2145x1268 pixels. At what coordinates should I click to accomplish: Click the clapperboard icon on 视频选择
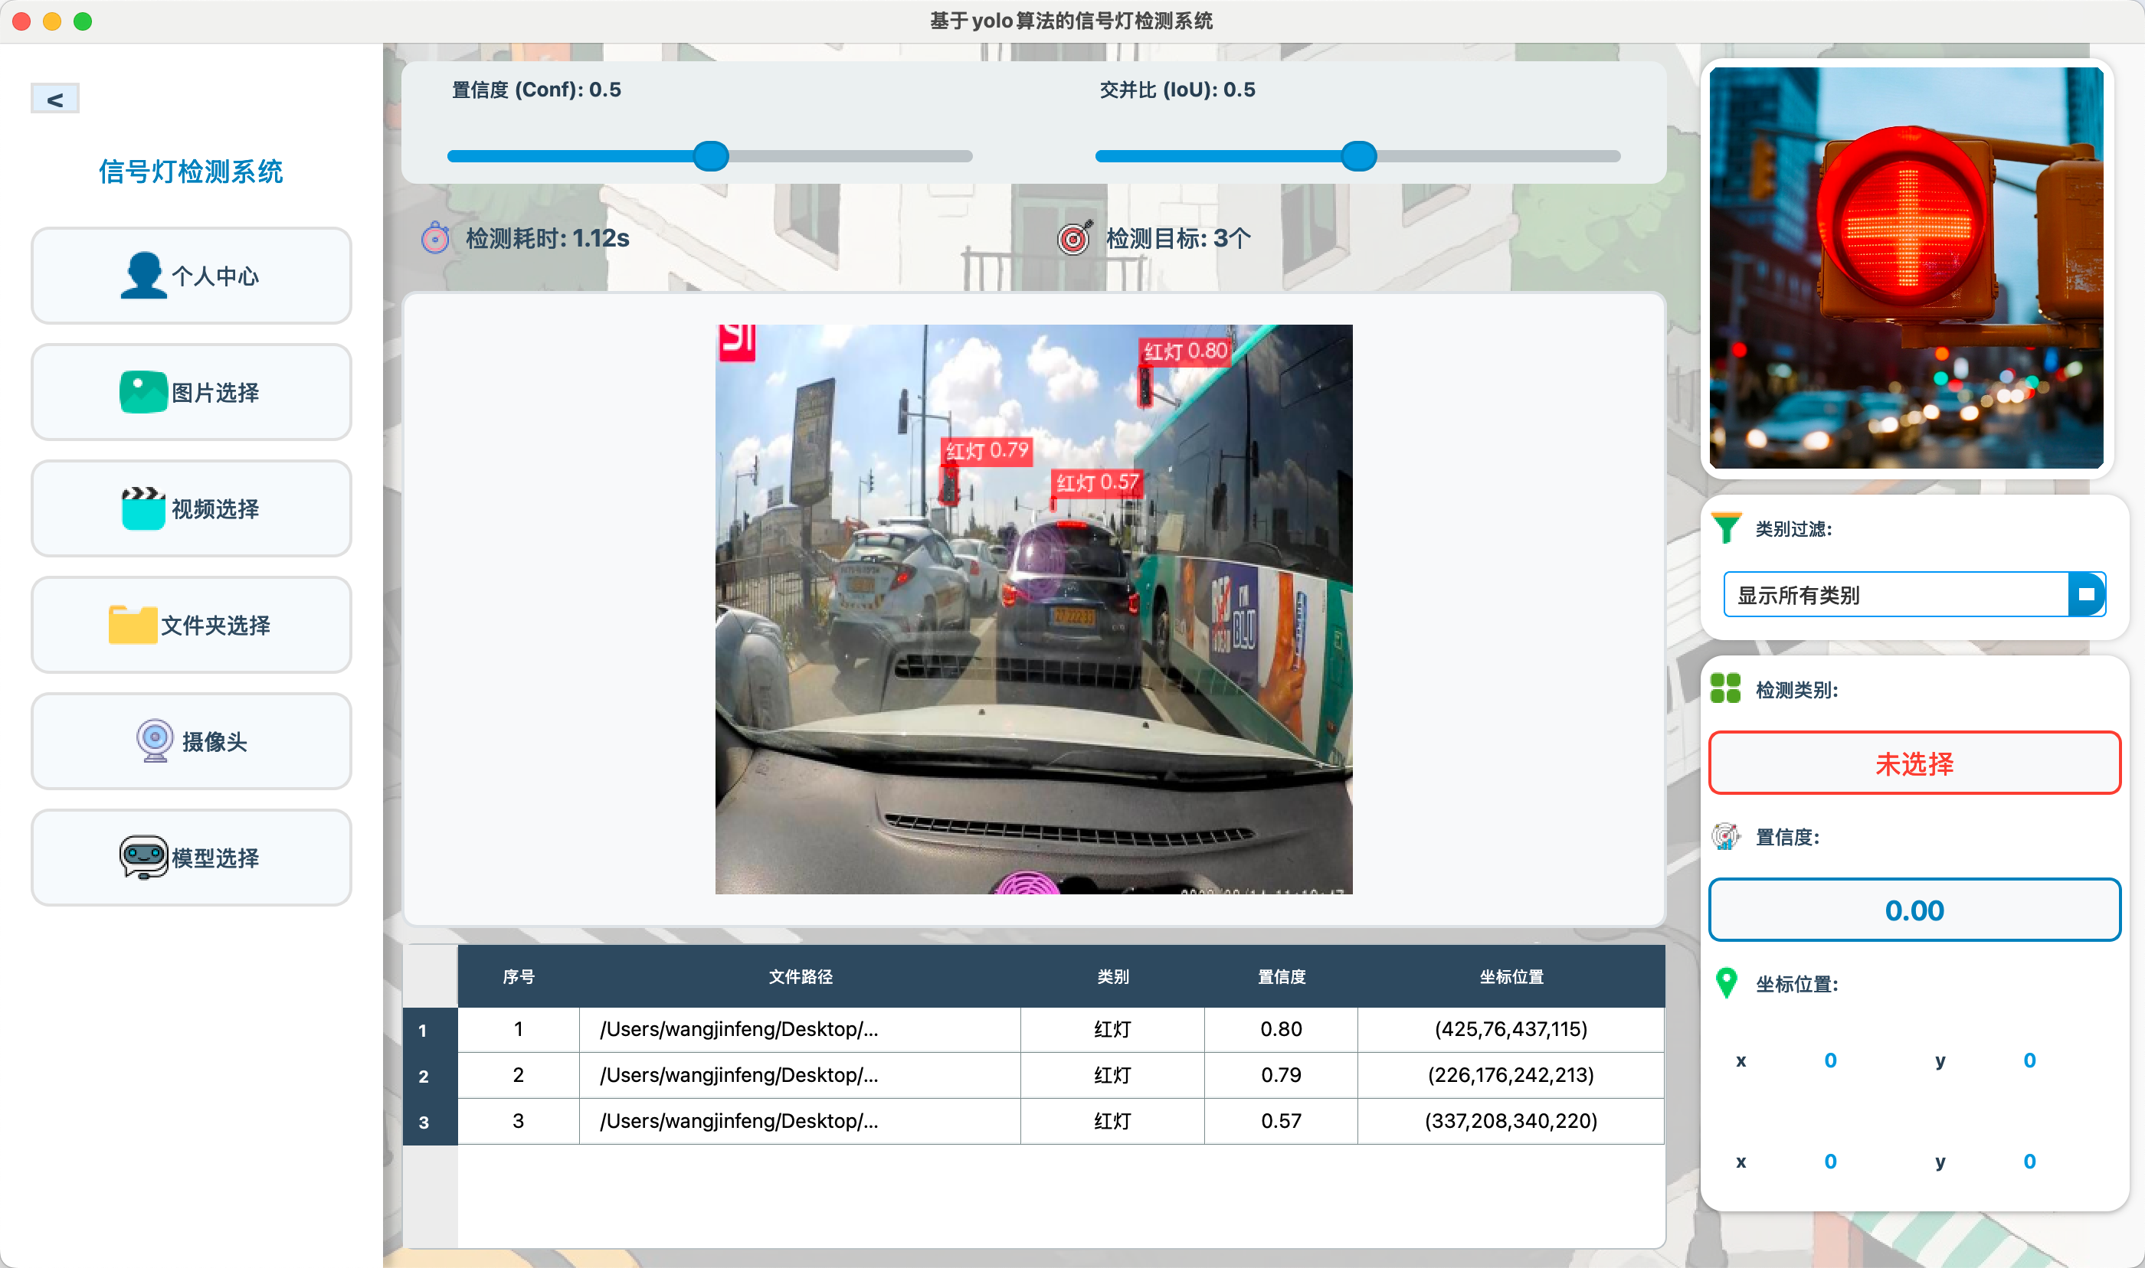click(142, 508)
